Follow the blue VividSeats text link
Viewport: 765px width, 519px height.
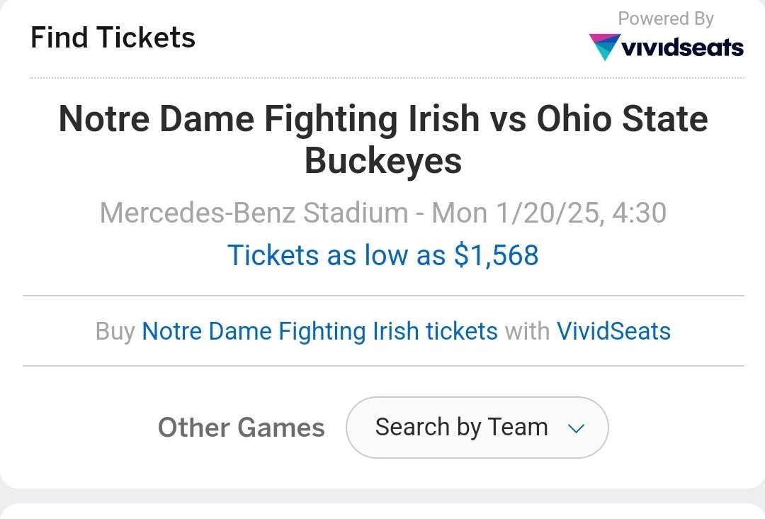click(613, 331)
